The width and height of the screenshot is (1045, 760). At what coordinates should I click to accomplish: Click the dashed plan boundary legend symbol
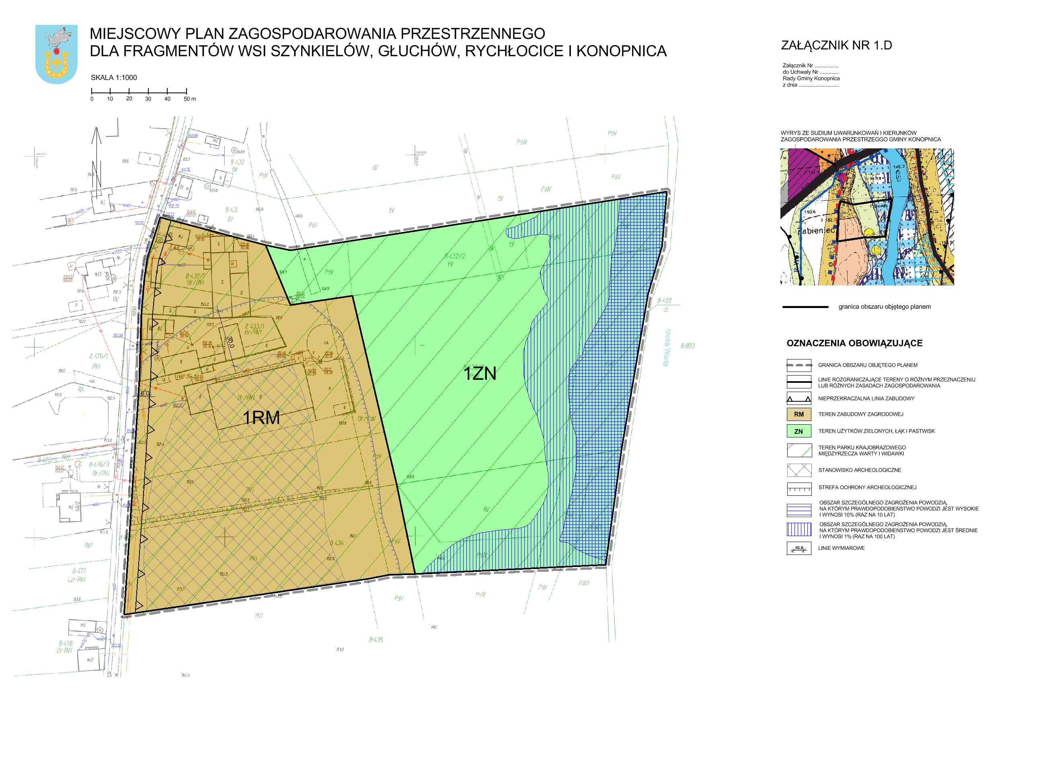(x=799, y=365)
